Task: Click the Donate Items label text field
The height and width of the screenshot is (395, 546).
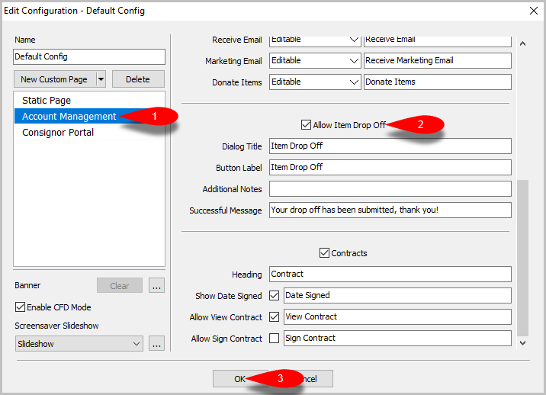Action: (438, 82)
